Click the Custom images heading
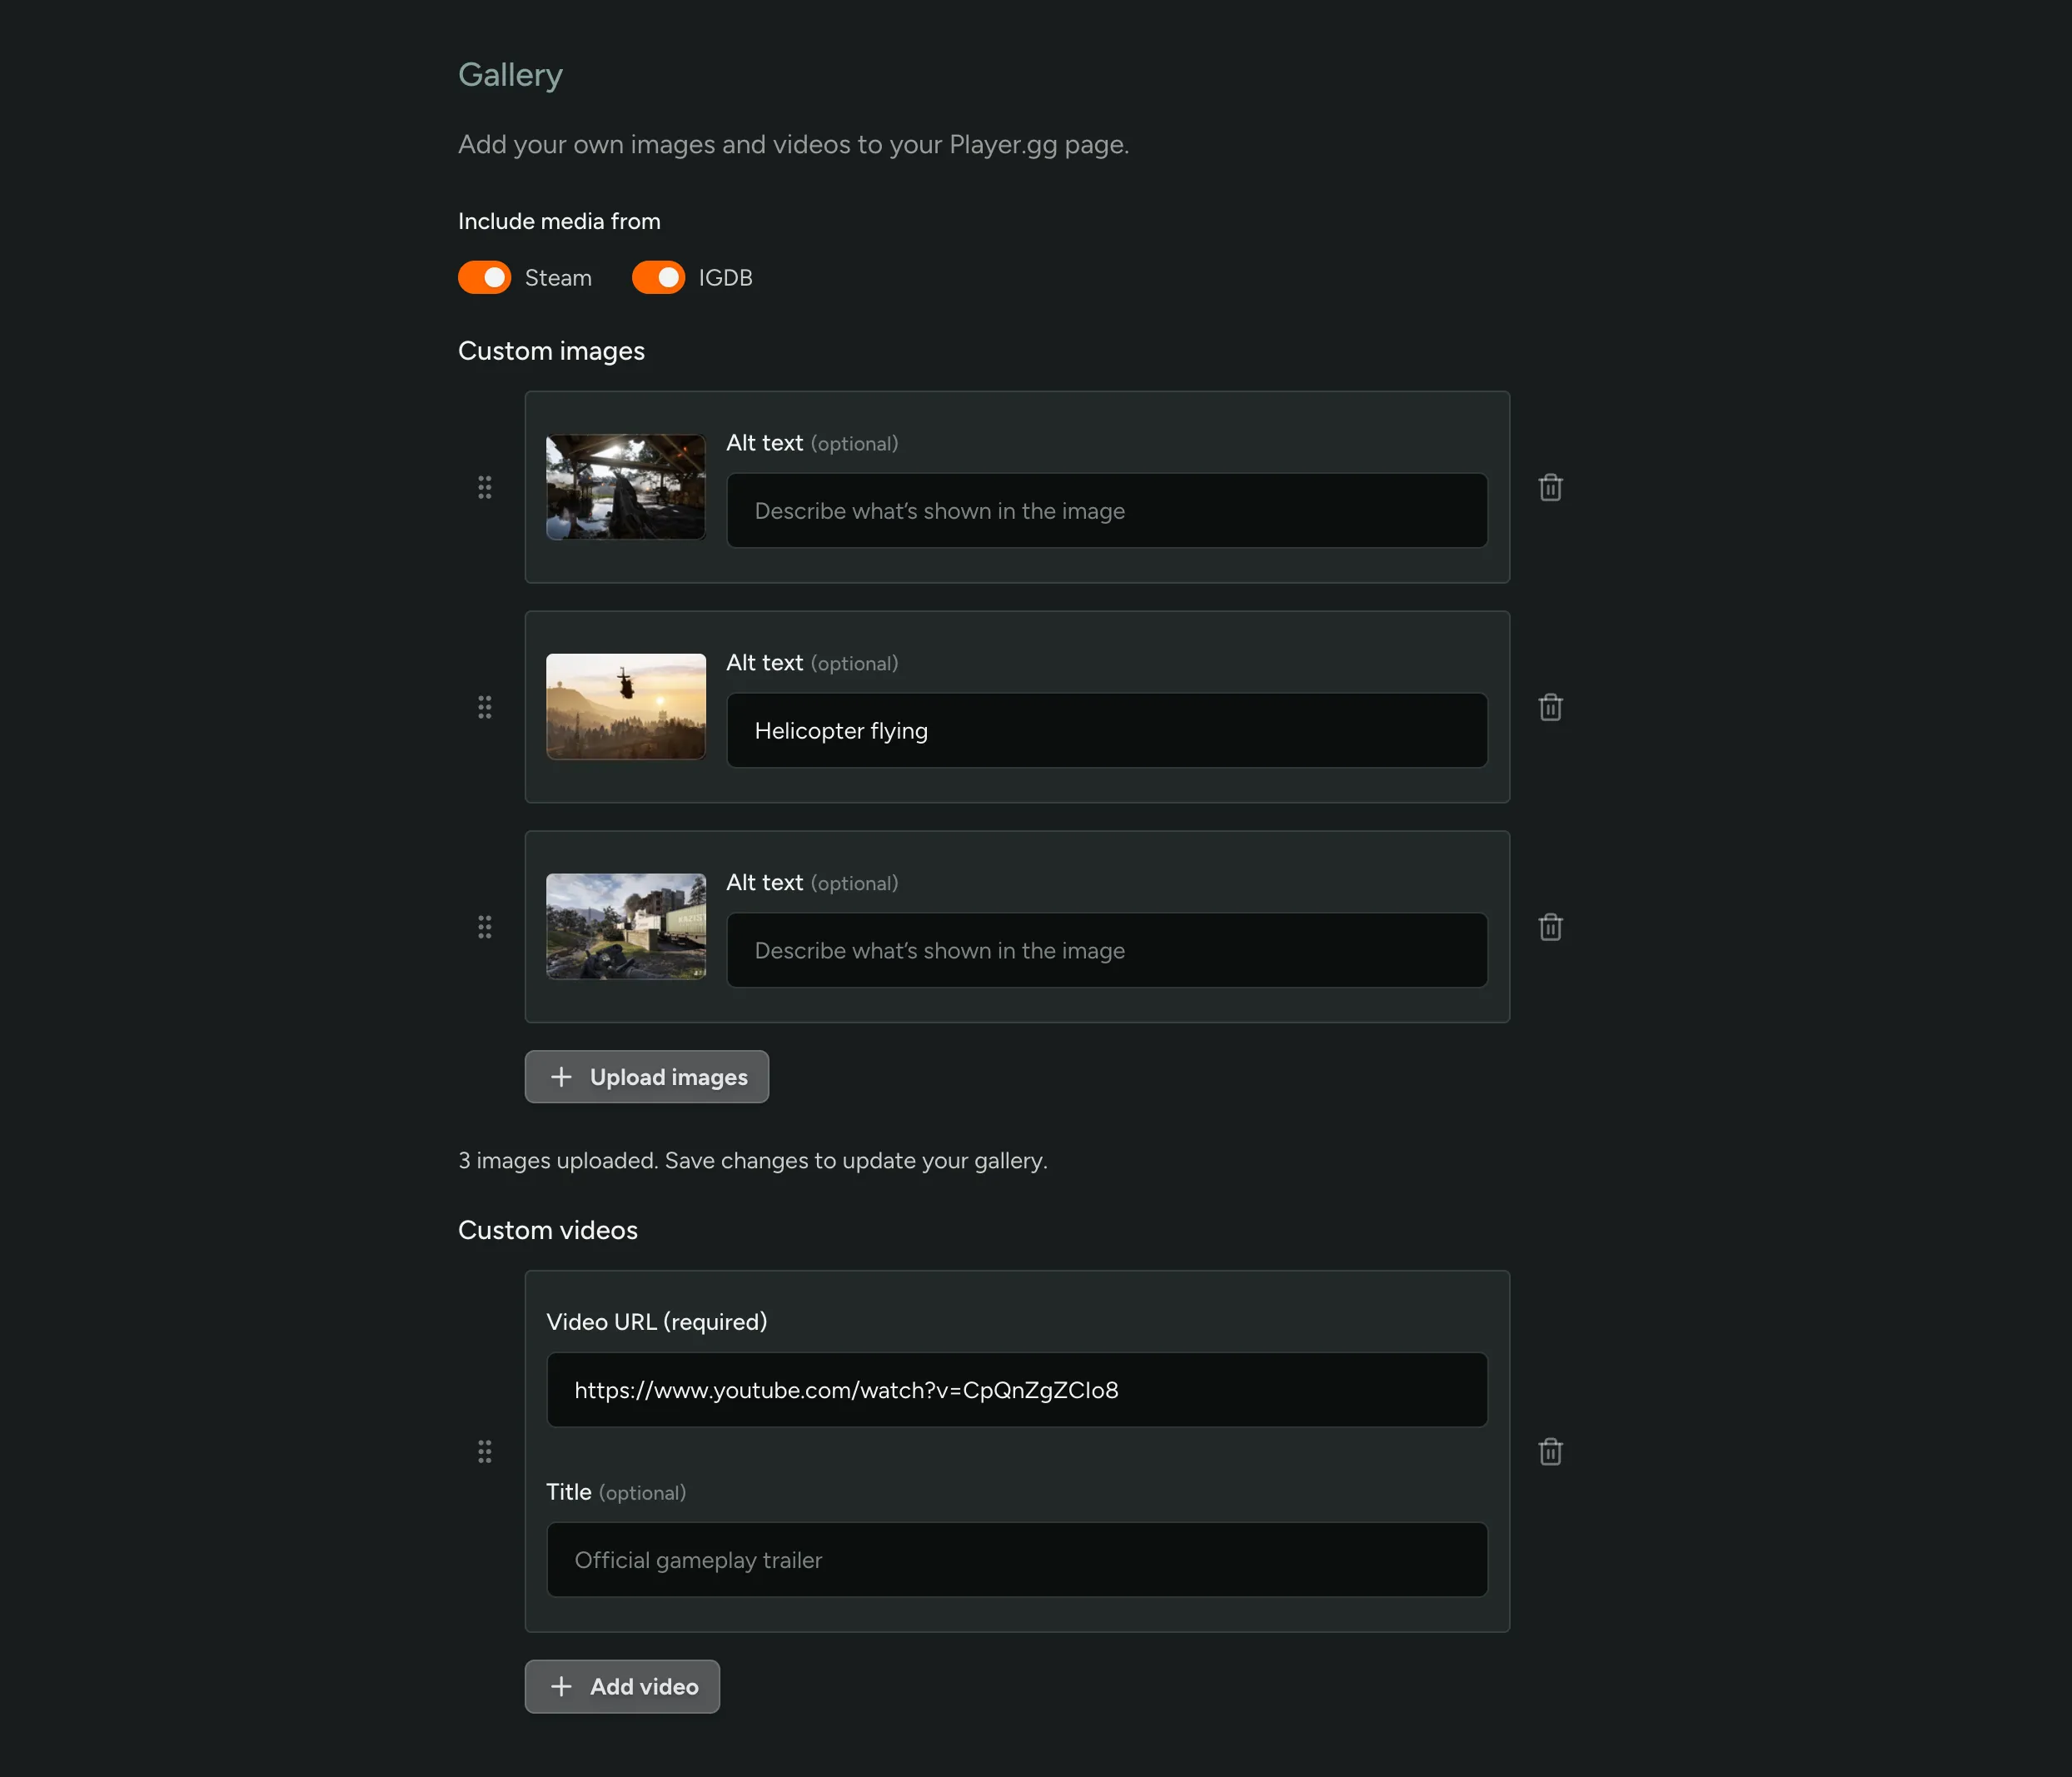This screenshot has height=1777, width=2072. pos(551,351)
